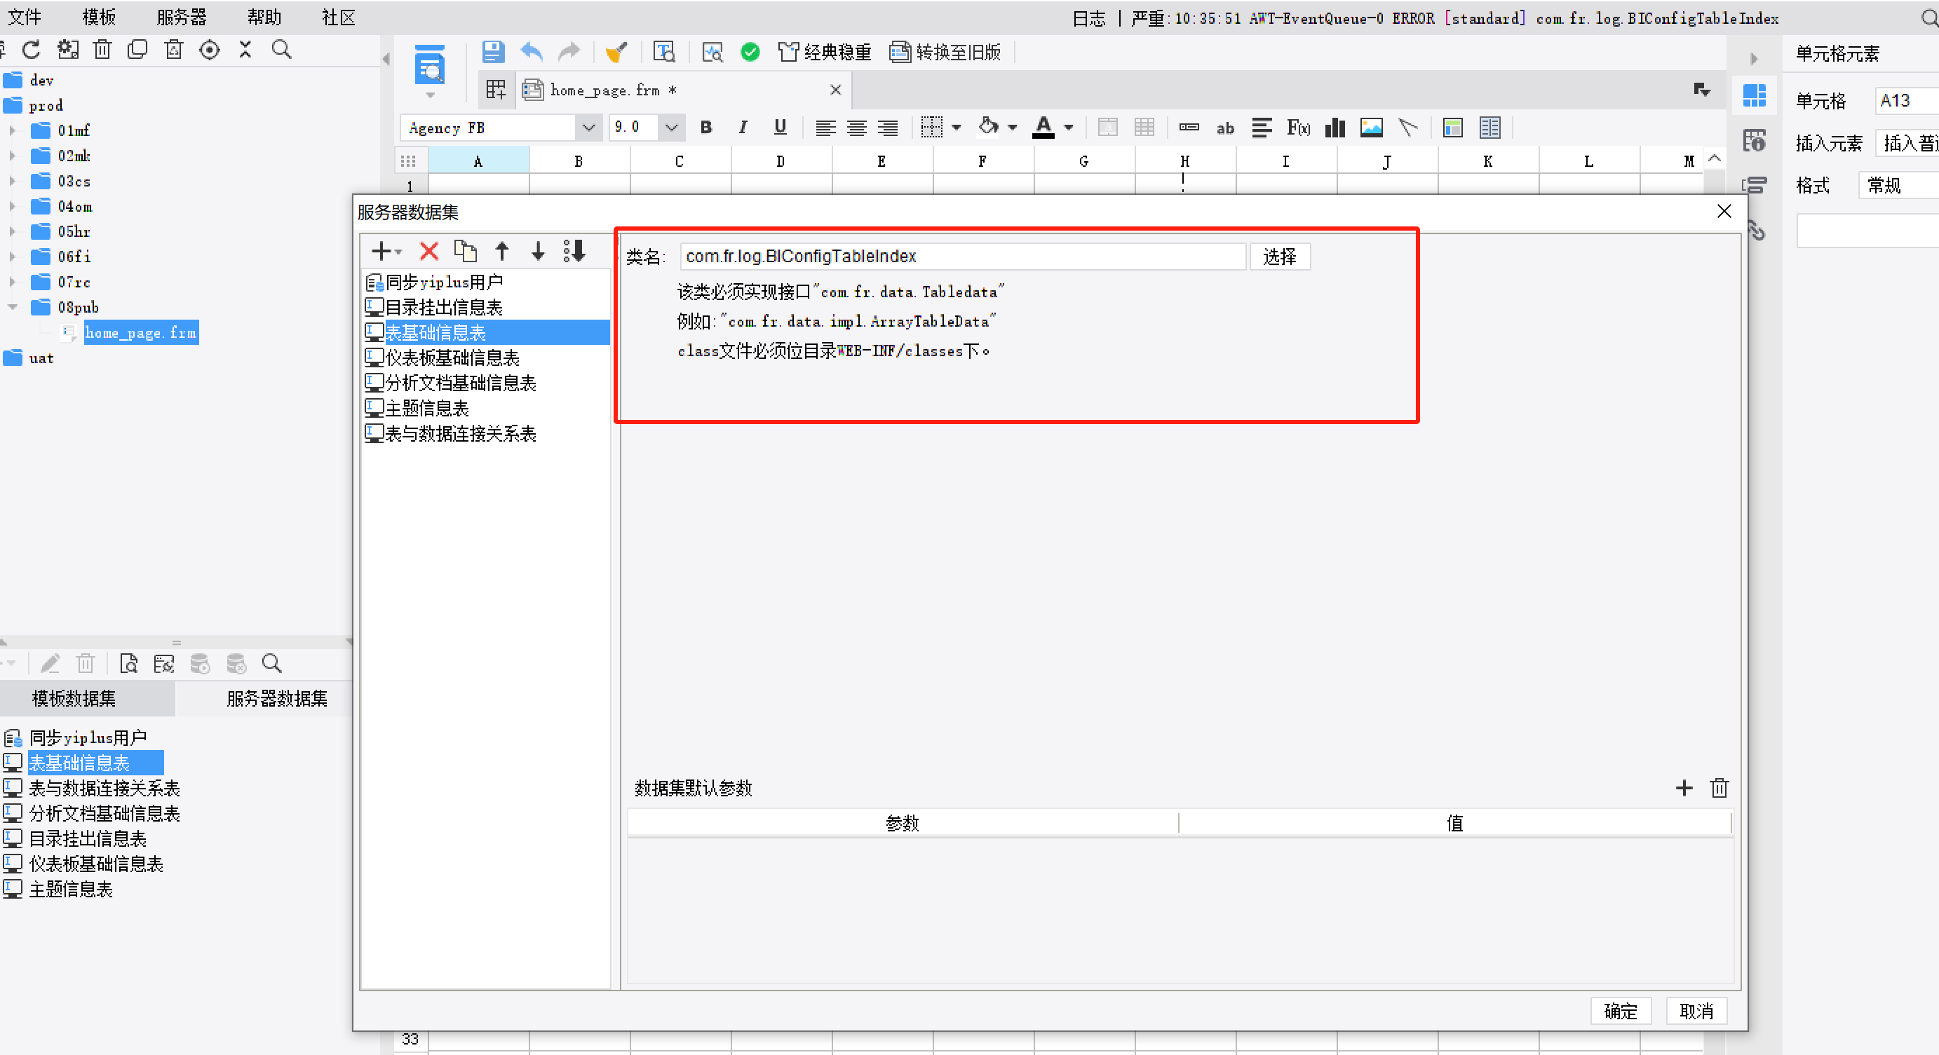Toggle bold formatting
This screenshot has width=1939, height=1055.
click(x=705, y=127)
